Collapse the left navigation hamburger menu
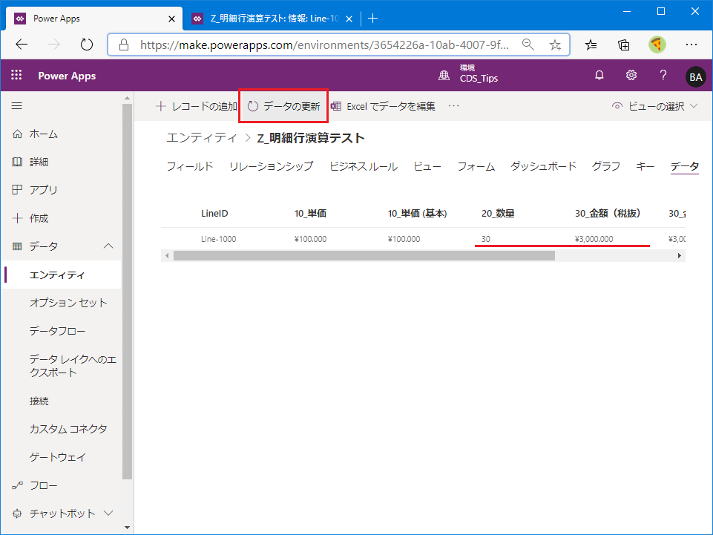This screenshot has height=535, width=713. click(x=17, y=106)
